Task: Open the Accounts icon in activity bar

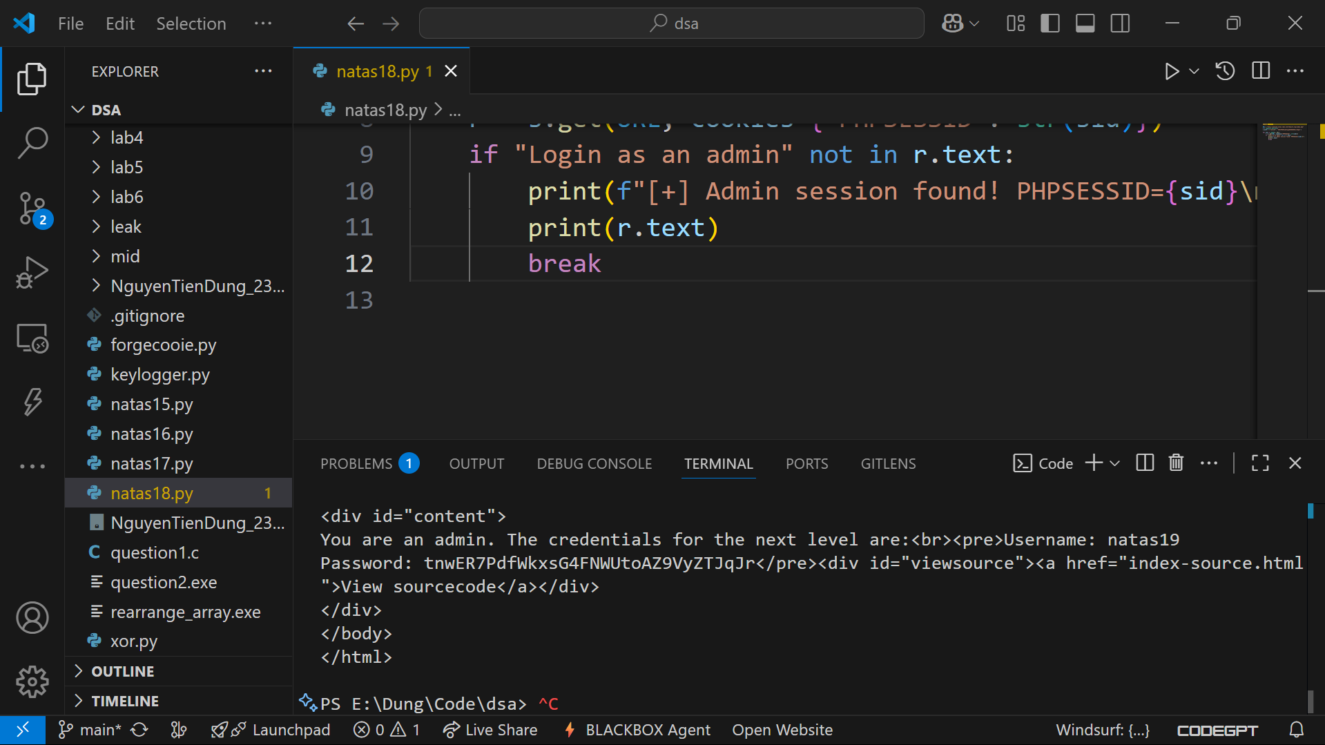Action: click(32, 617)
